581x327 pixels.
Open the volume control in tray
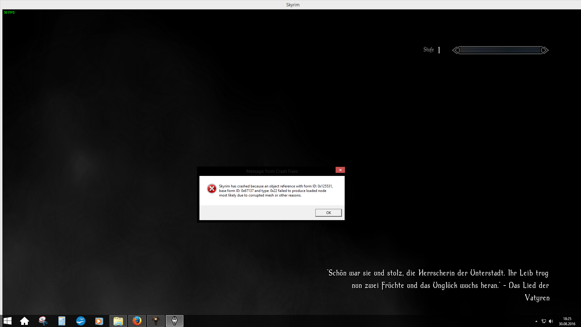551,321
